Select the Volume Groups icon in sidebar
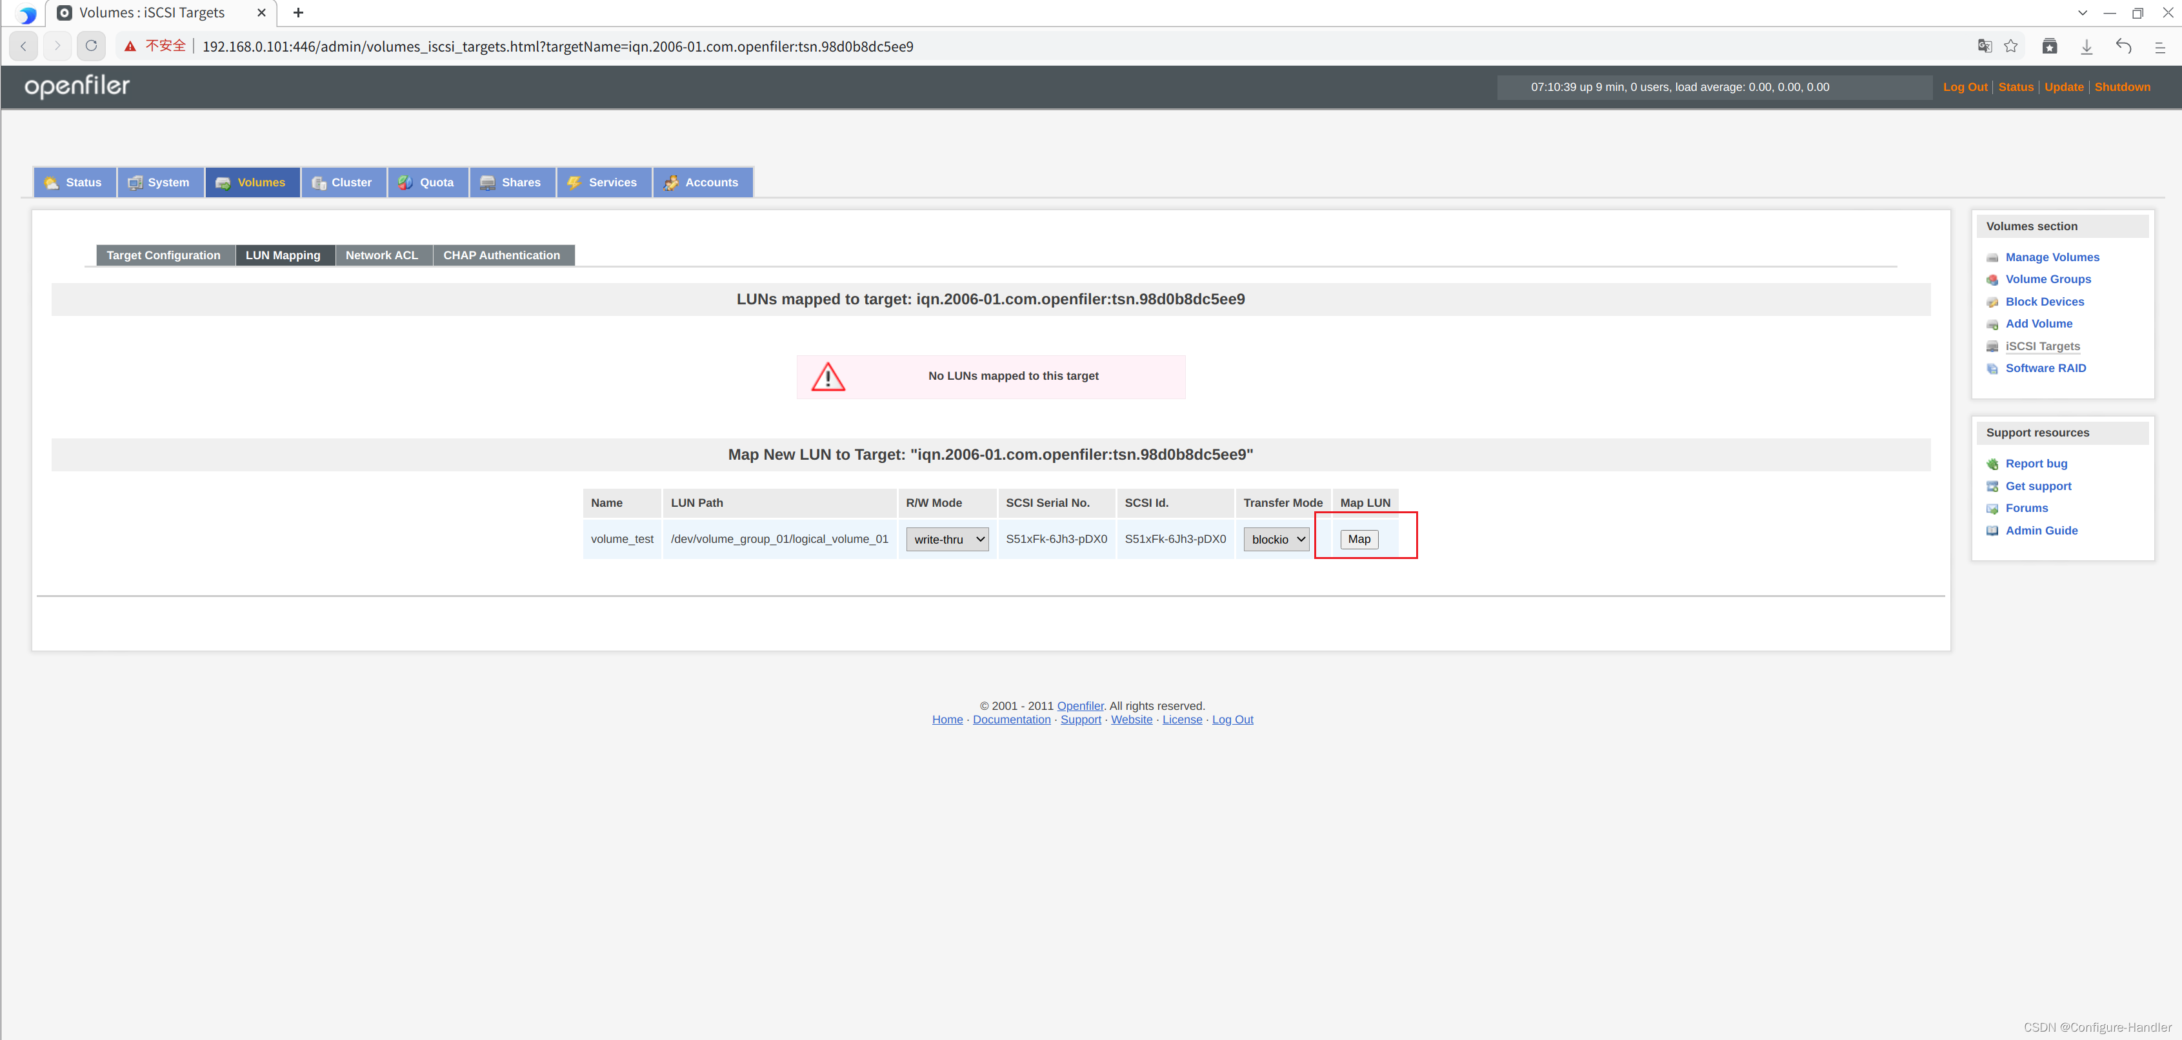The image size is (2182, 1040). pyautogui.click(x=1994, y=279)
